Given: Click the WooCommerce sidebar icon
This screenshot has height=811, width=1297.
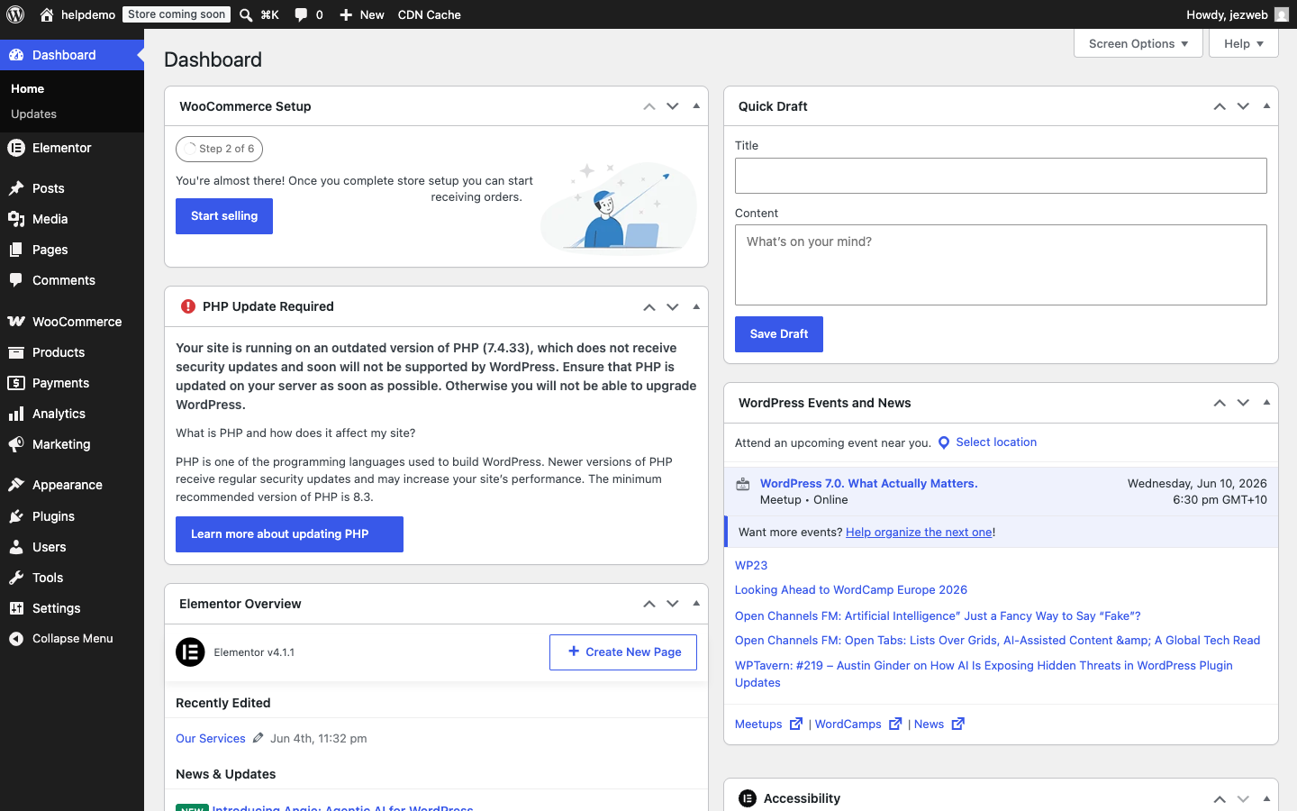Looking at the screenshot, I should [16, 322].
